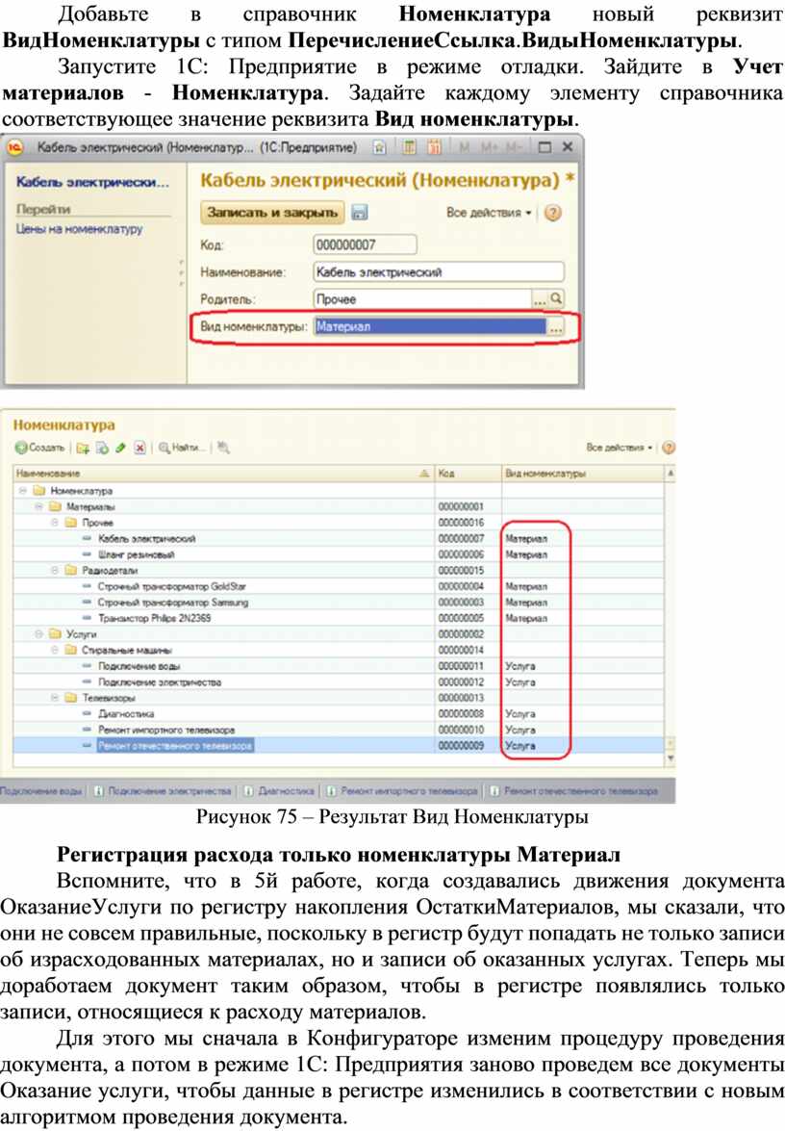Click the favorites star icon in title bar
The image size is (785, 1131).
(380, 148)
